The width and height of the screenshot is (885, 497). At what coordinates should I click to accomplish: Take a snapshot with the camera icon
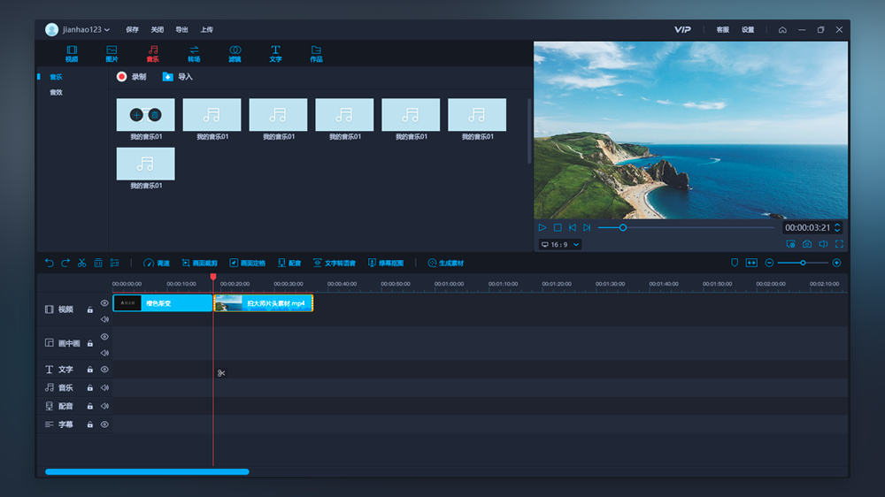click(807, 244)
